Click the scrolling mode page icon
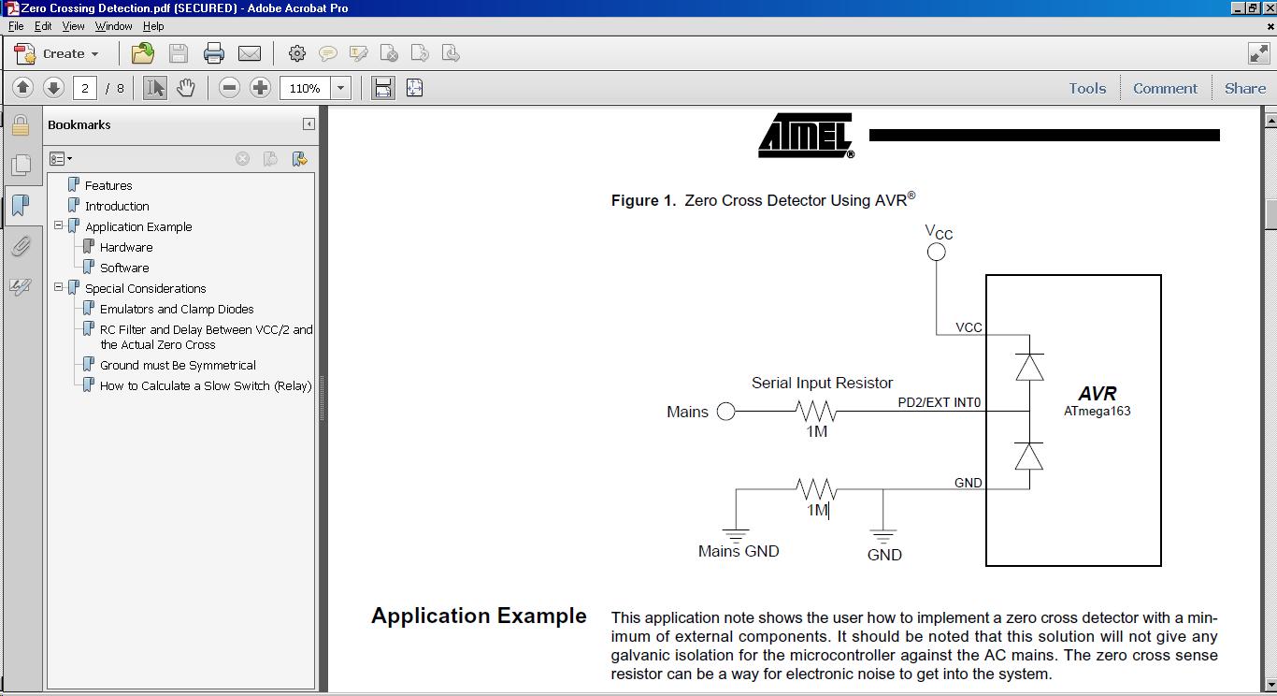Image resolution: width=1277 pixels, height=696 pixels. 383,88
